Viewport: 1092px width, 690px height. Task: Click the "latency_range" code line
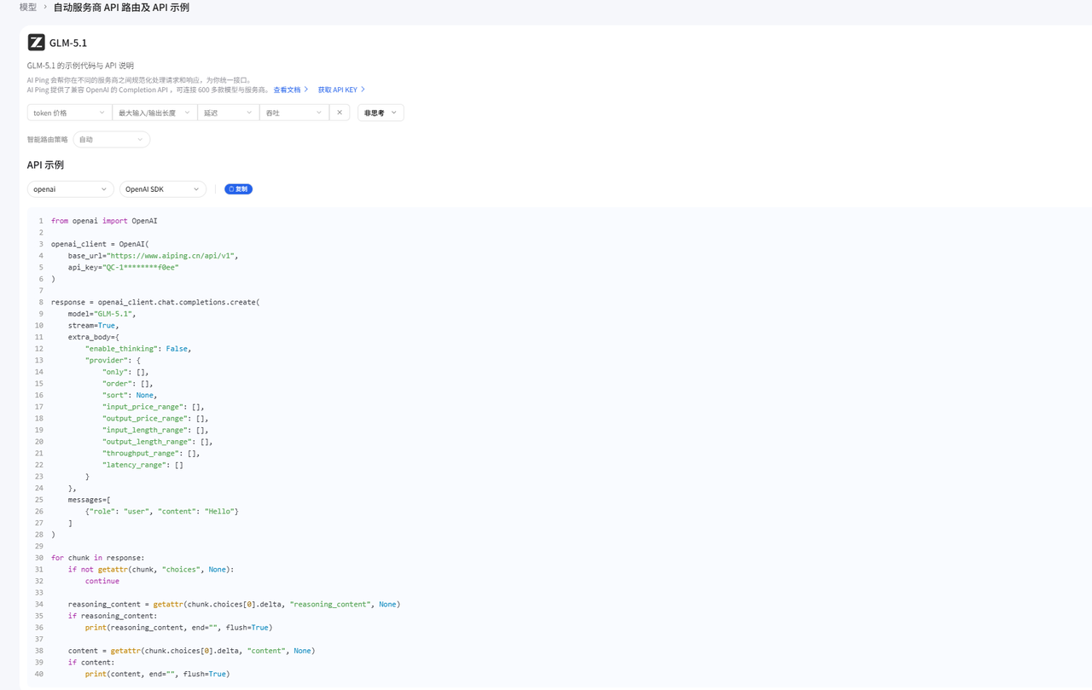142,465
